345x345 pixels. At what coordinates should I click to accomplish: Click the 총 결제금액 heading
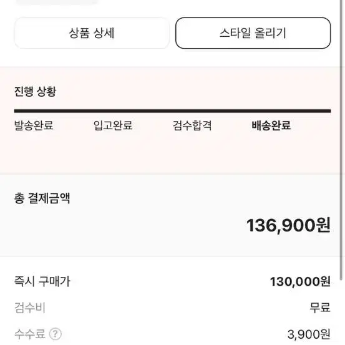coord(42,198)
